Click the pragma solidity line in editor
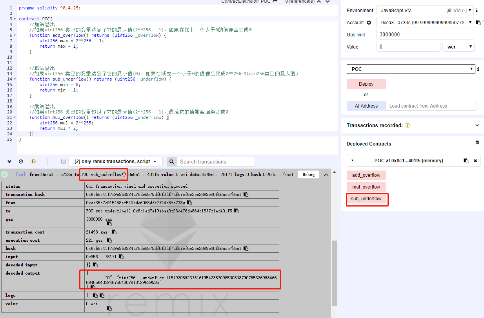This screenshot has height=318, width=484. click(x=50, y=8)
